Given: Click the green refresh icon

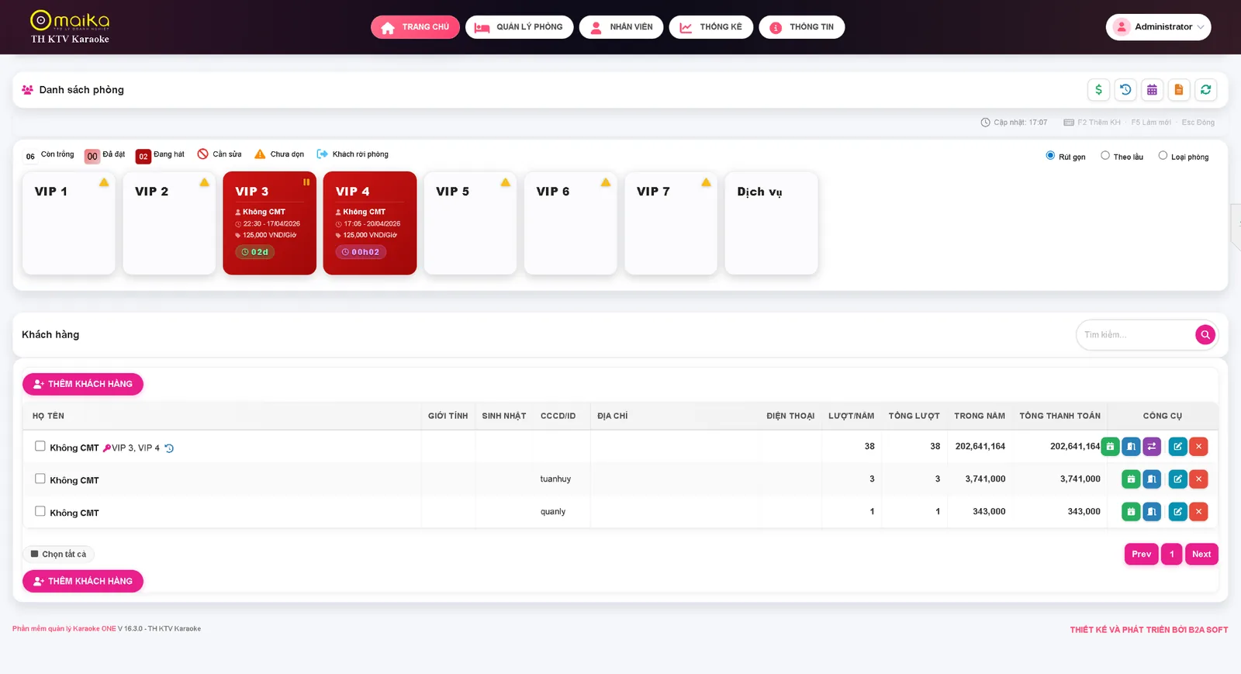Looking at the screenshot, I should pyautogui.click(x=1206, y=90).
